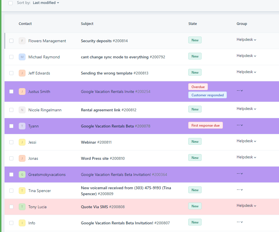Open the Word Press site ticket
Image resolution: width=279 pixels, height=232 pixels.
click(x=95, y=158)
